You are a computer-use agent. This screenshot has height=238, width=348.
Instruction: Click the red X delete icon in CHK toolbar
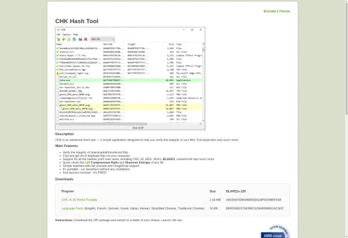85,39
